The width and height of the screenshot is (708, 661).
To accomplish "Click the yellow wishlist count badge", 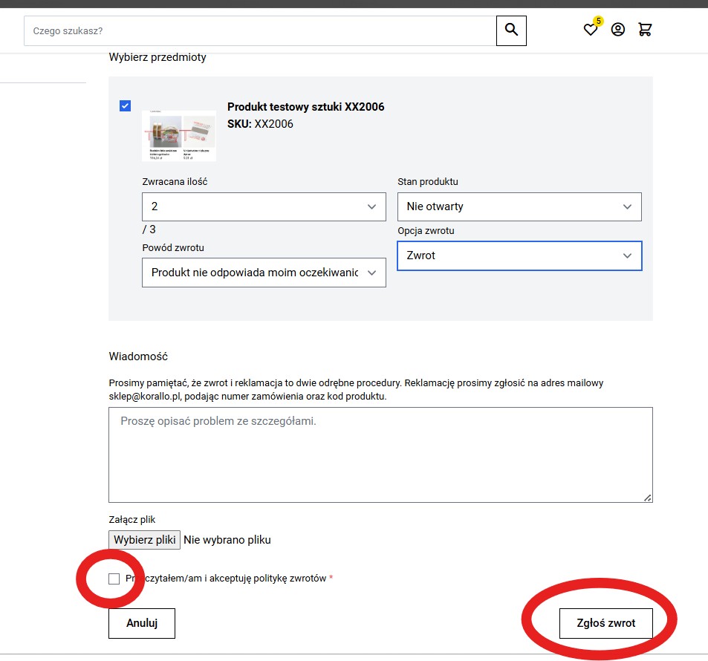I will 598,22.
